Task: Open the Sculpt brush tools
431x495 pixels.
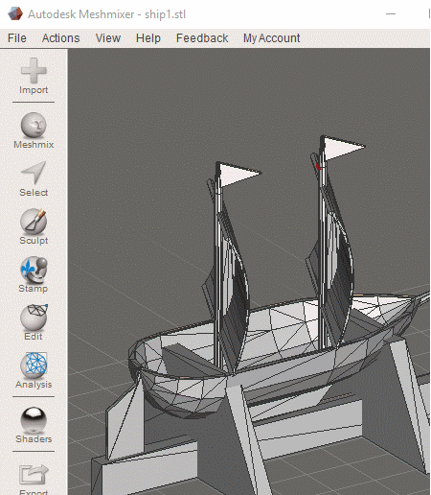Action: click(34, 226)
